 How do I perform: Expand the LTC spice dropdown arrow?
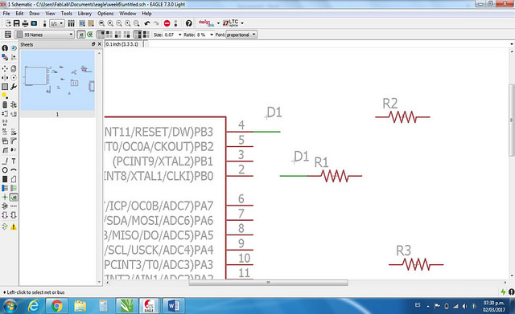(242, 23)
